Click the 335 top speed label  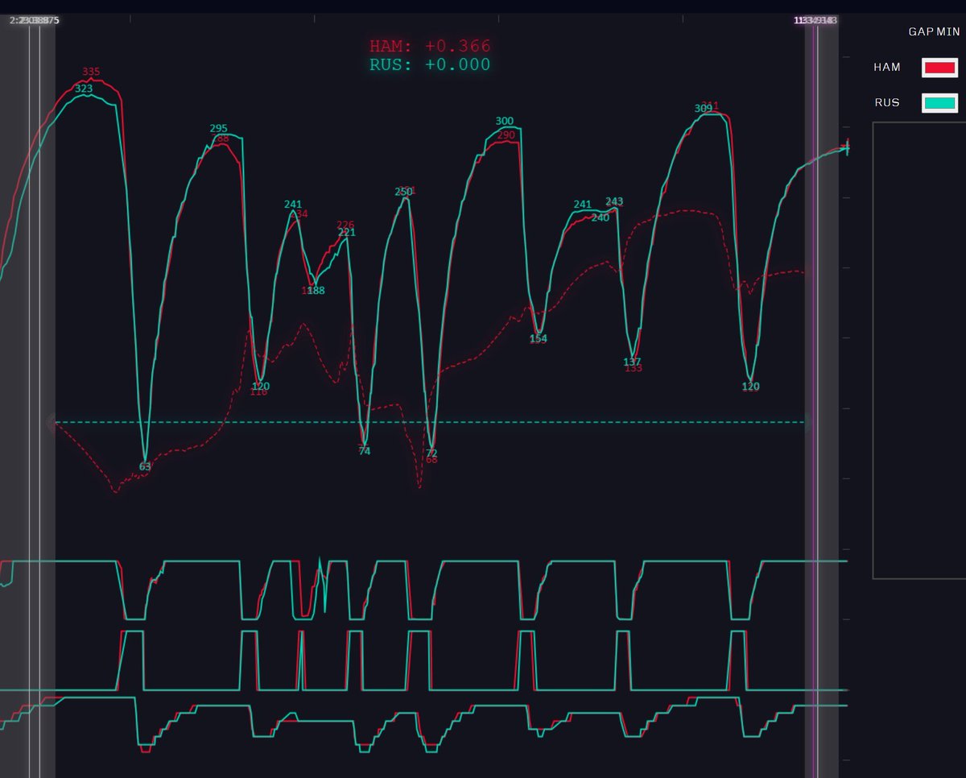coord(91,72)
